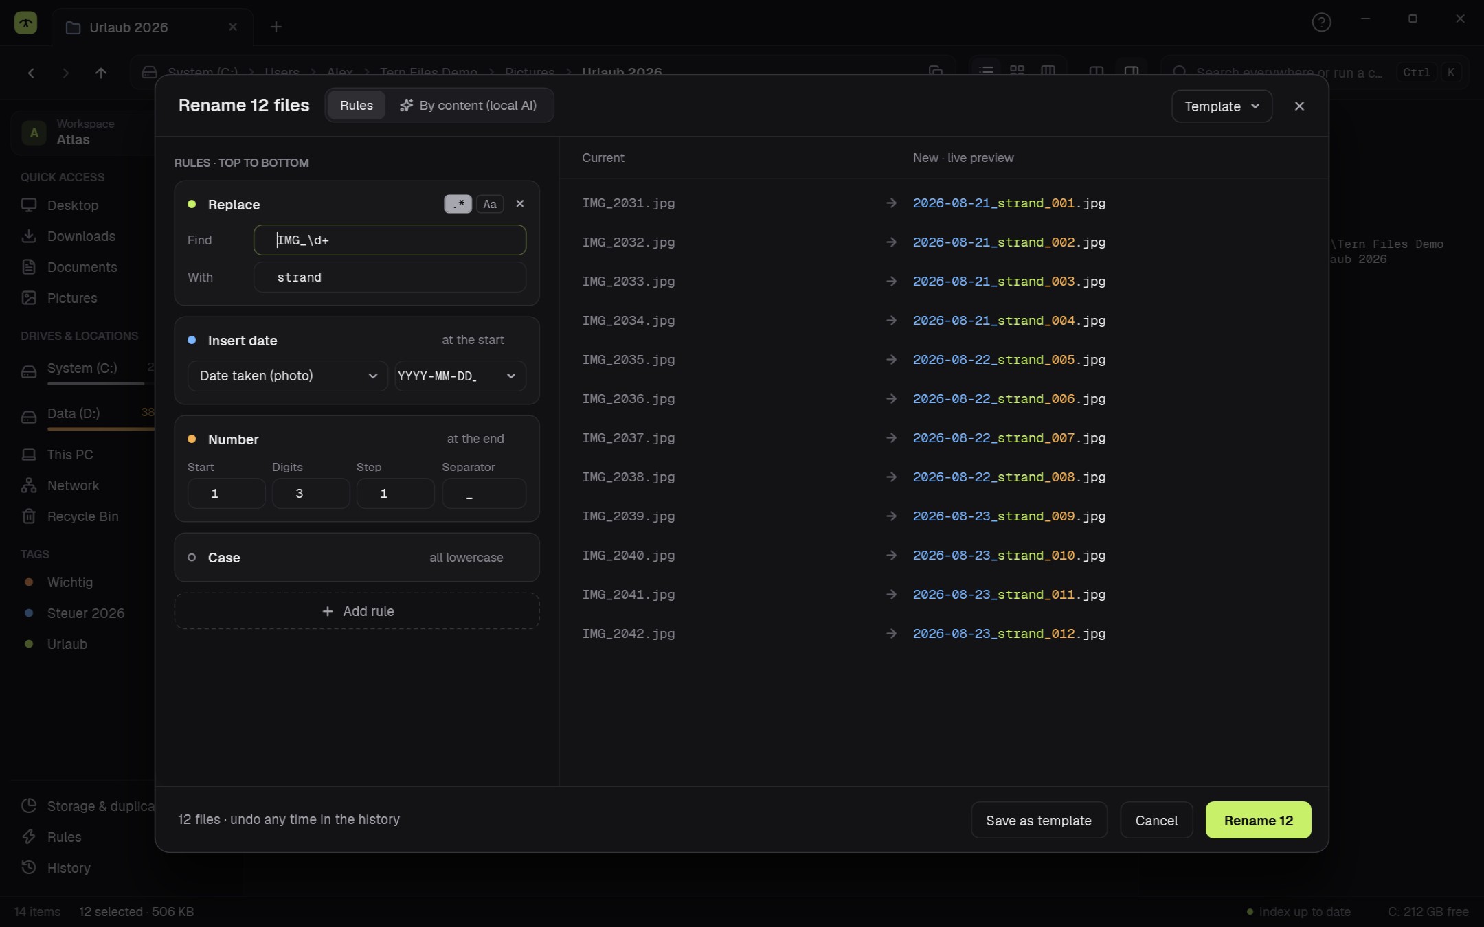Click the Number Start field
The image size is (1484, 927).
(x=226, y=493)
